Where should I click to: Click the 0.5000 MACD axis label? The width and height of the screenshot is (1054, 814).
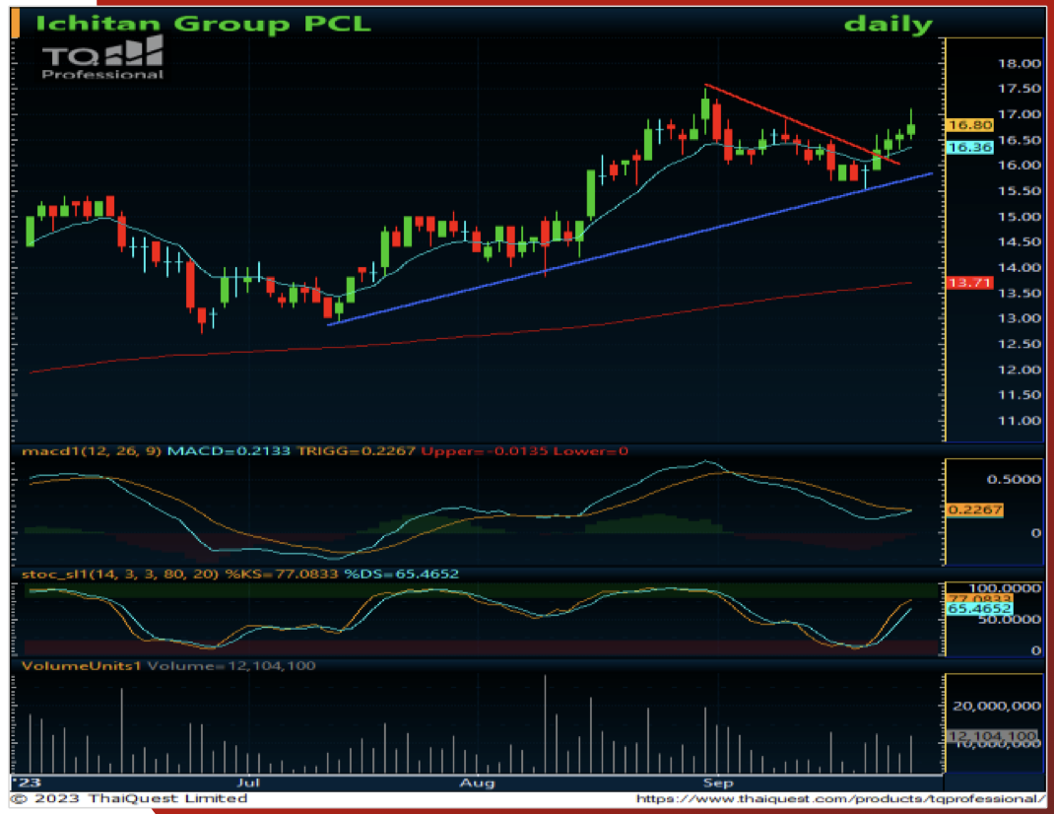point(1014,480)
